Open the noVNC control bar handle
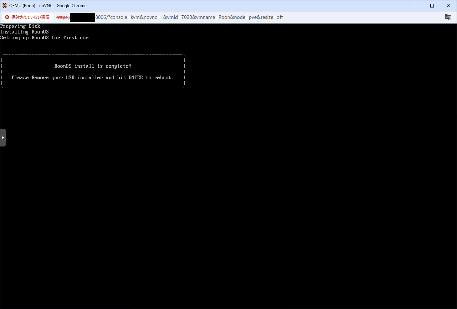457x309 pixels. 3,138
